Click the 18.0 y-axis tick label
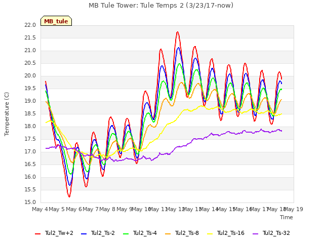Viewport: 324px width, 243px height. (30, 126)
